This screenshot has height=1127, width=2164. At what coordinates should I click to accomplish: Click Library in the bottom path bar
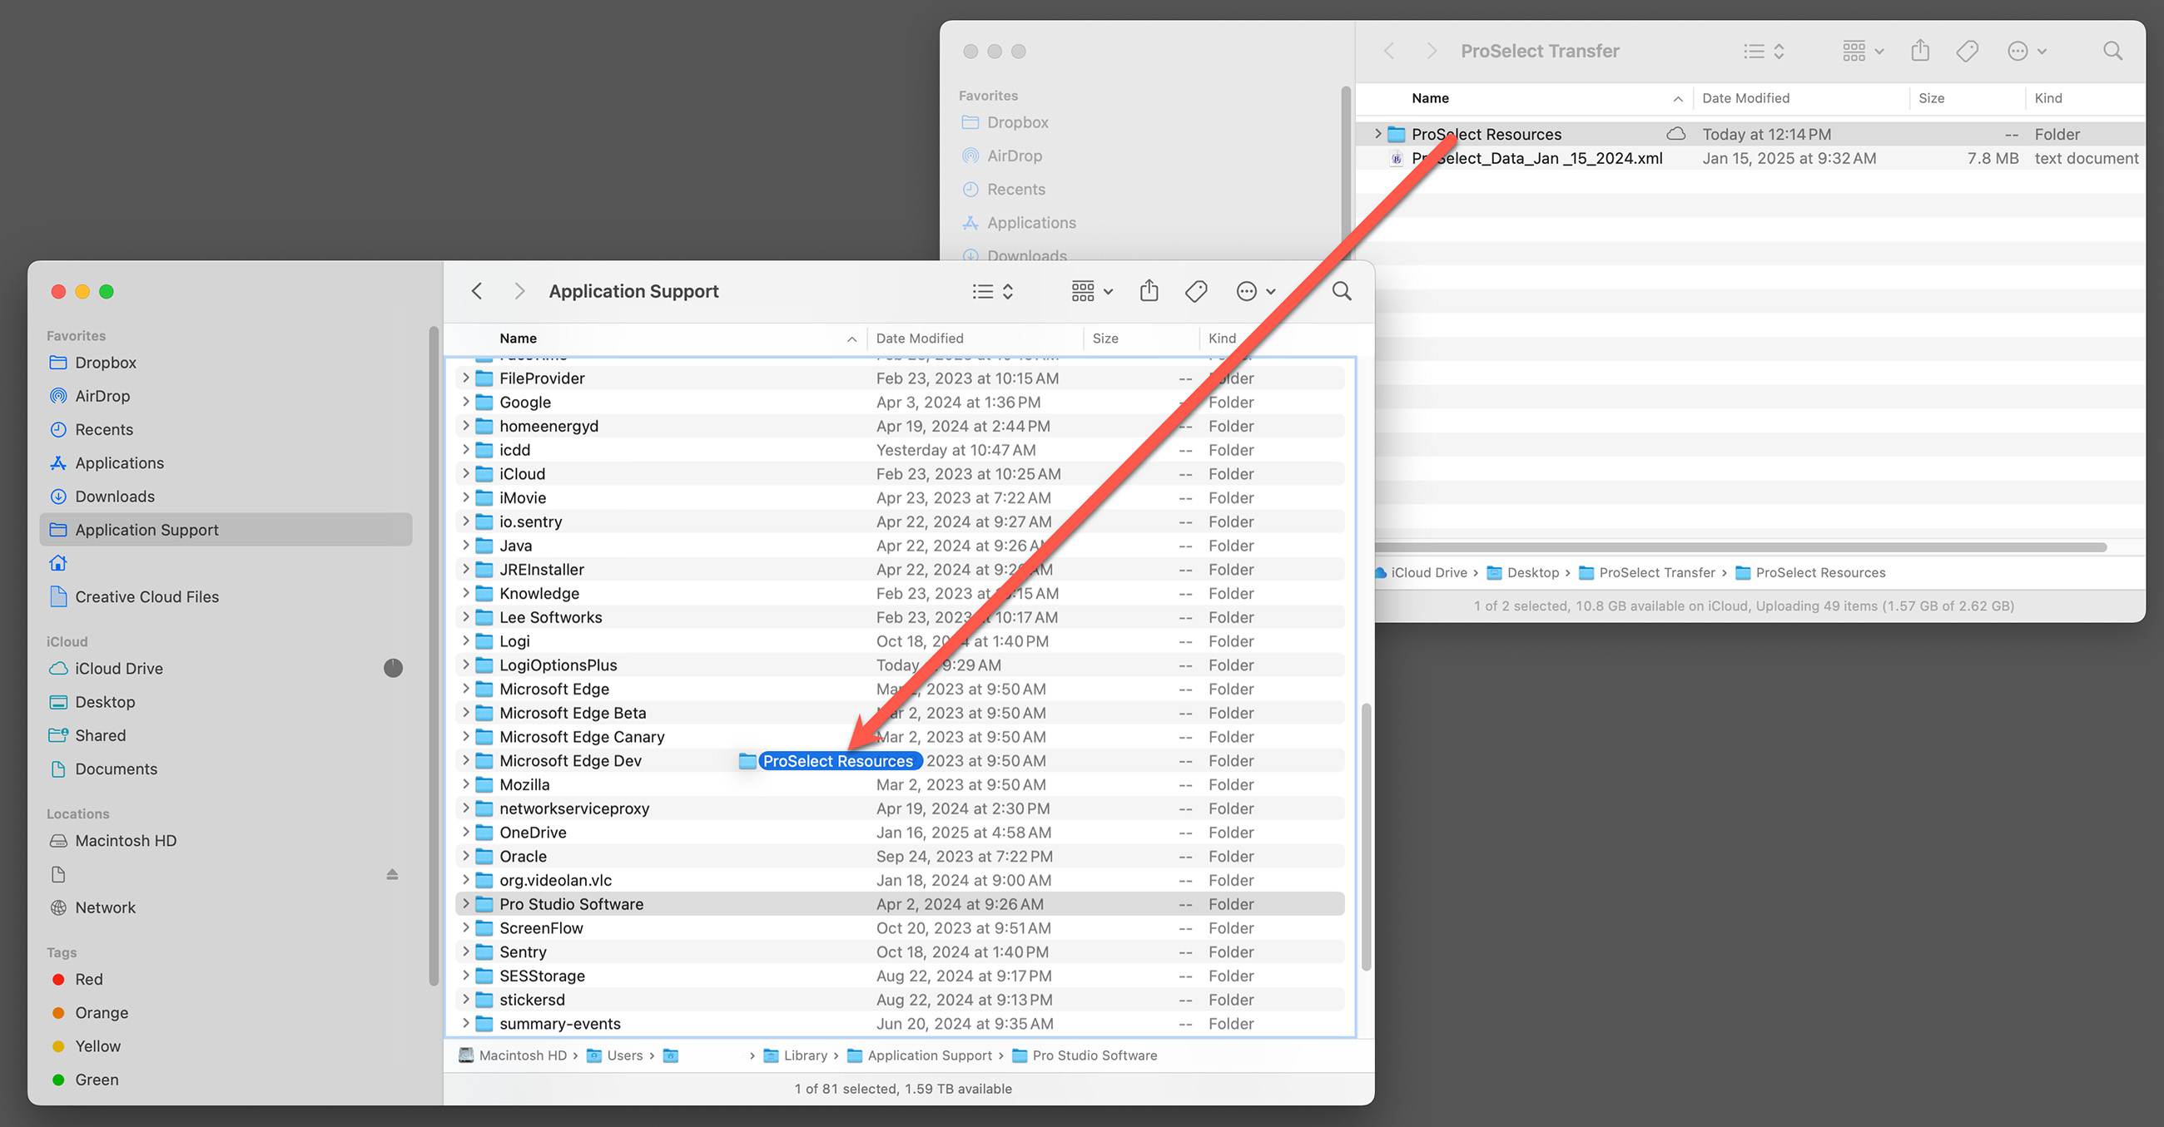[x=805, y=1055]
